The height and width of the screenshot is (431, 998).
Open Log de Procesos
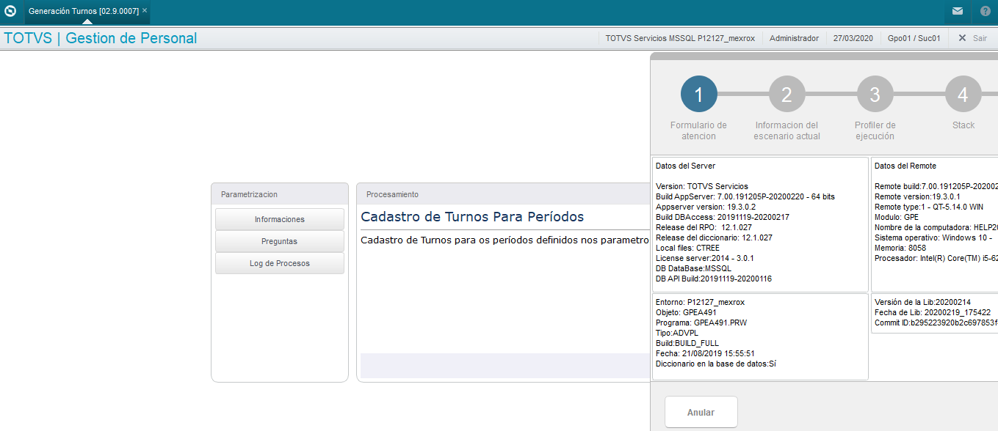point(280,263)
